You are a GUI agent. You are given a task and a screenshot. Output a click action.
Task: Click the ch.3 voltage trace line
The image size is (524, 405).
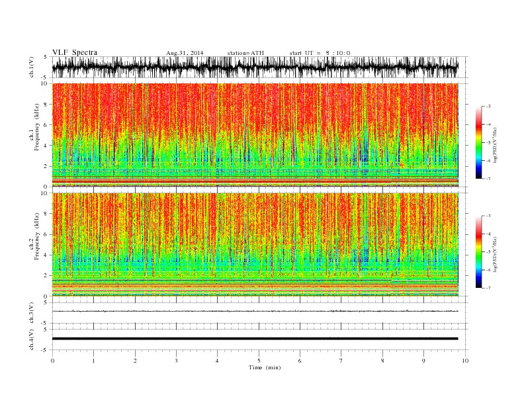255,311
